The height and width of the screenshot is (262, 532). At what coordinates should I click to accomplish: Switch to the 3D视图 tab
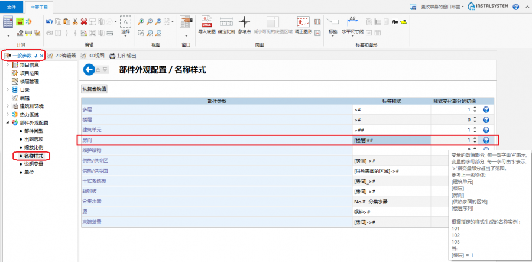(92, 56)
